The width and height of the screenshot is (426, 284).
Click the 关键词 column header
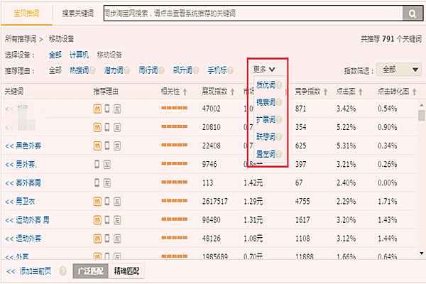[x=14, y=92]
